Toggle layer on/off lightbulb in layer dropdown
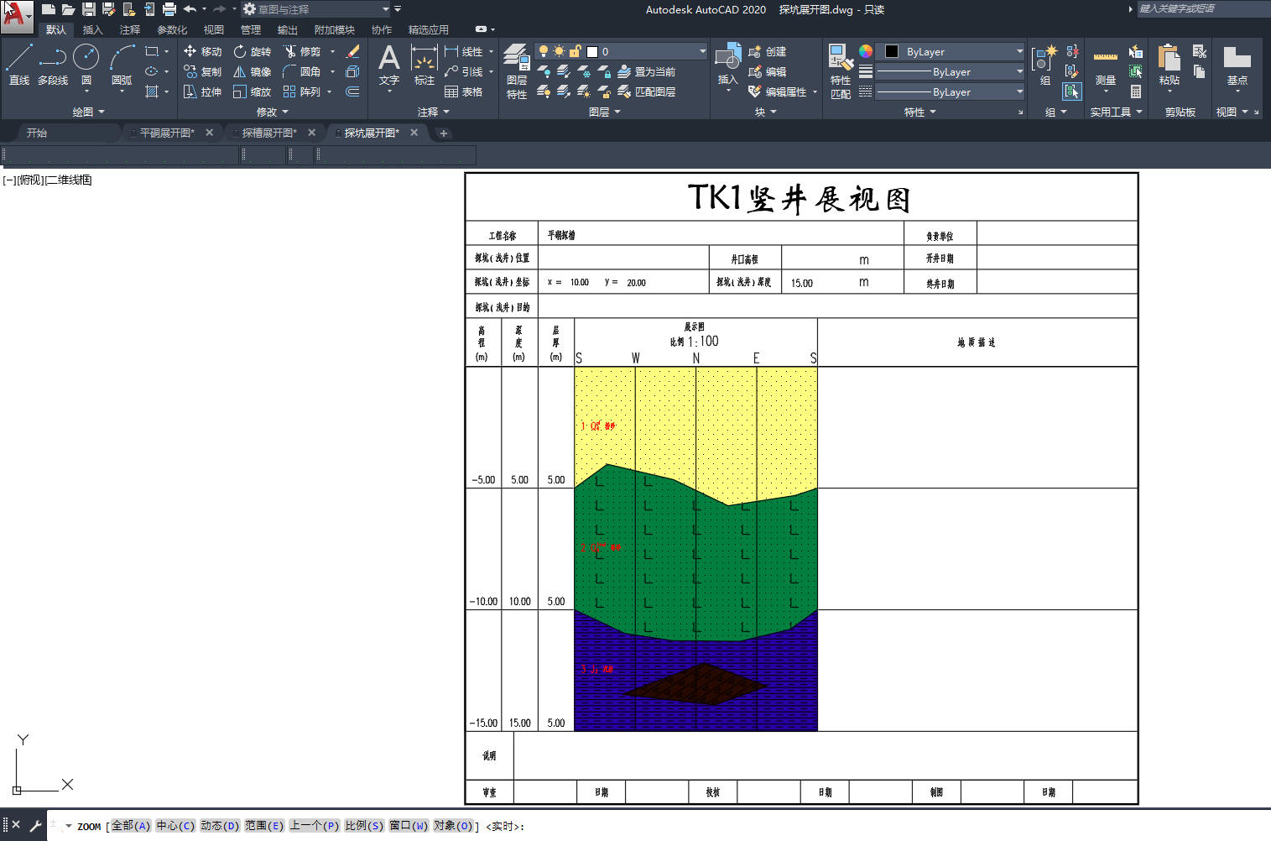Screen dimensions: 1271x841 (x=544, y=51)
